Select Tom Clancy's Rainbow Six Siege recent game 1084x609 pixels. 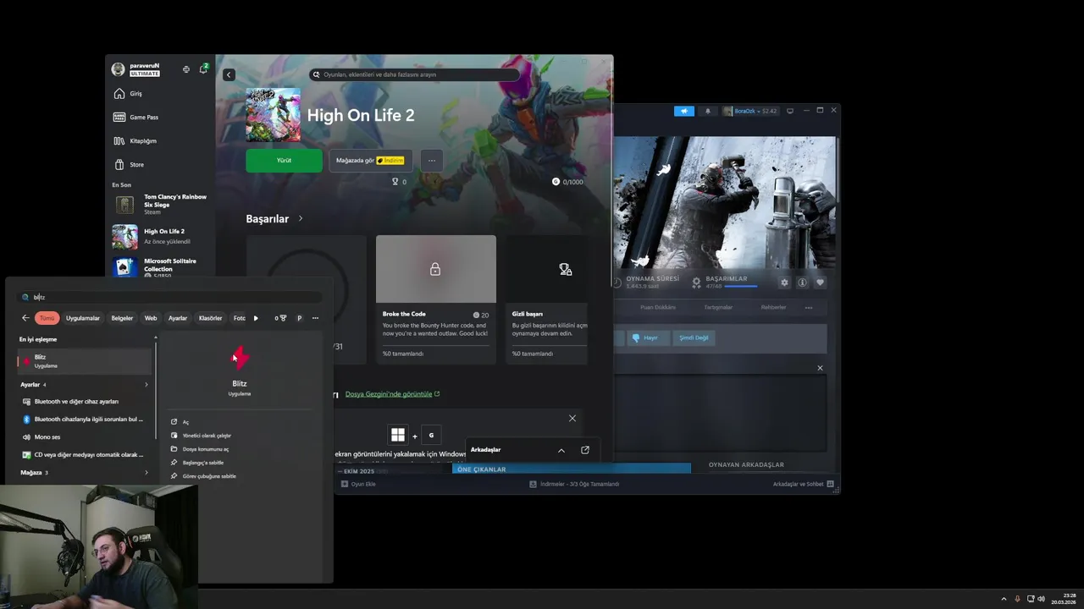coord(160,205)
